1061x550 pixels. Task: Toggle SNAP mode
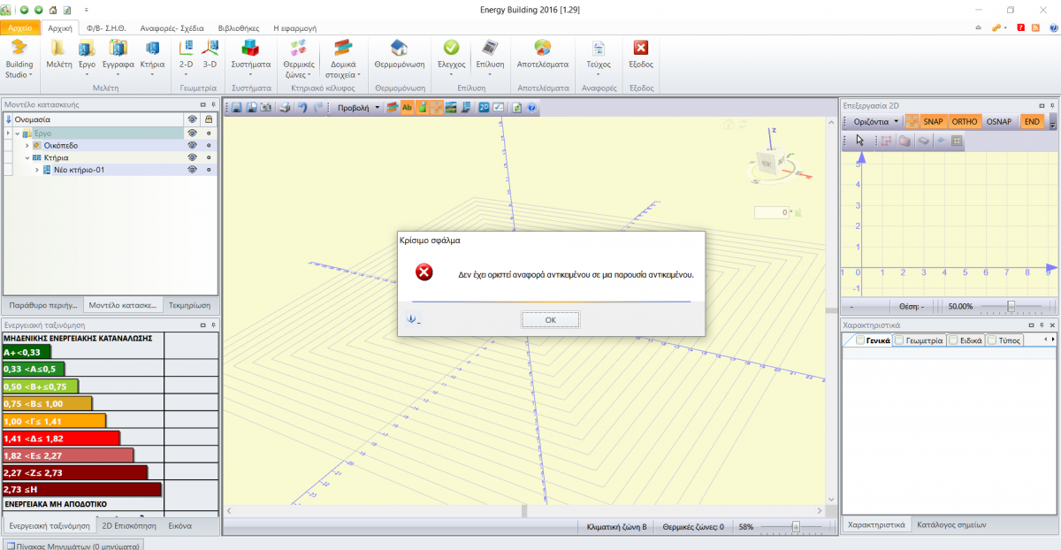[x=933, y=121]
